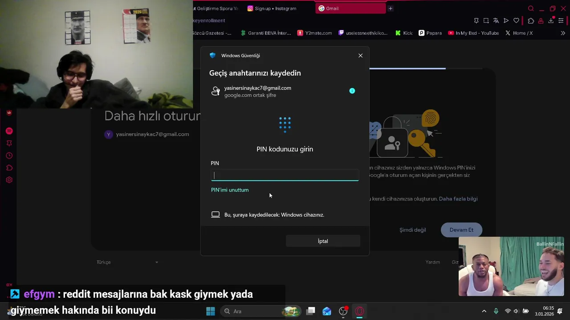
Task: Open Task View on taskbar
Action: (x=311, y=311)
